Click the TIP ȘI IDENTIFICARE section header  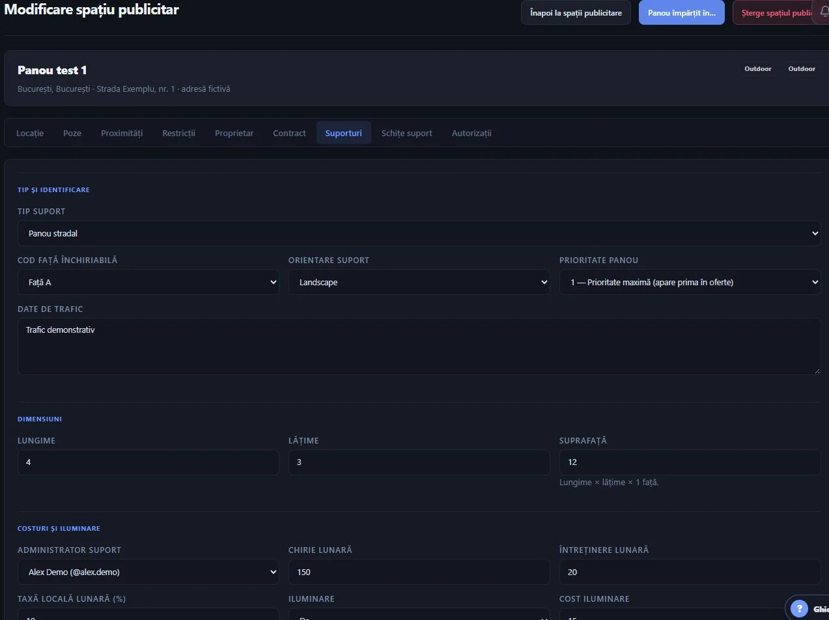pos(53,190)
